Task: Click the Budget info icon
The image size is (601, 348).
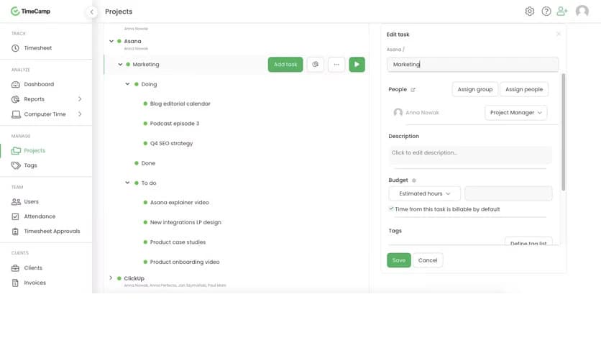Action: tap(414, 180)
